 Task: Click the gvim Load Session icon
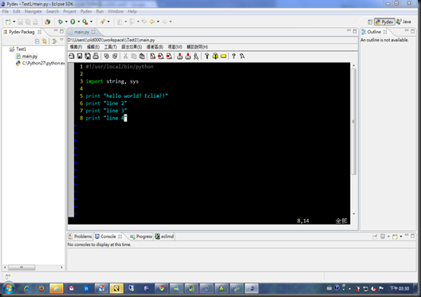pos(179,56)
